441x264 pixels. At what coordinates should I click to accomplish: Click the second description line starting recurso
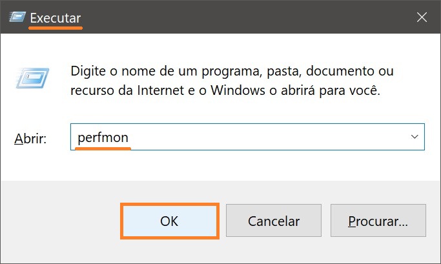coord(225,90)
